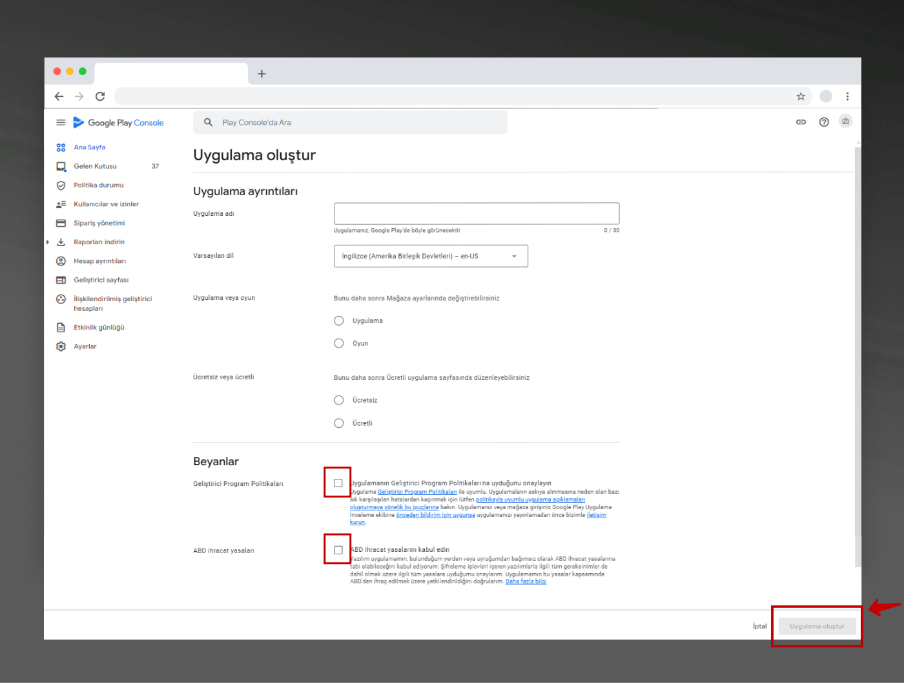Image resolution: width=904 pixels, height=683 pixels.
Task: Click the Uygulama oluştur submit button
Action: tap(817, 626)
